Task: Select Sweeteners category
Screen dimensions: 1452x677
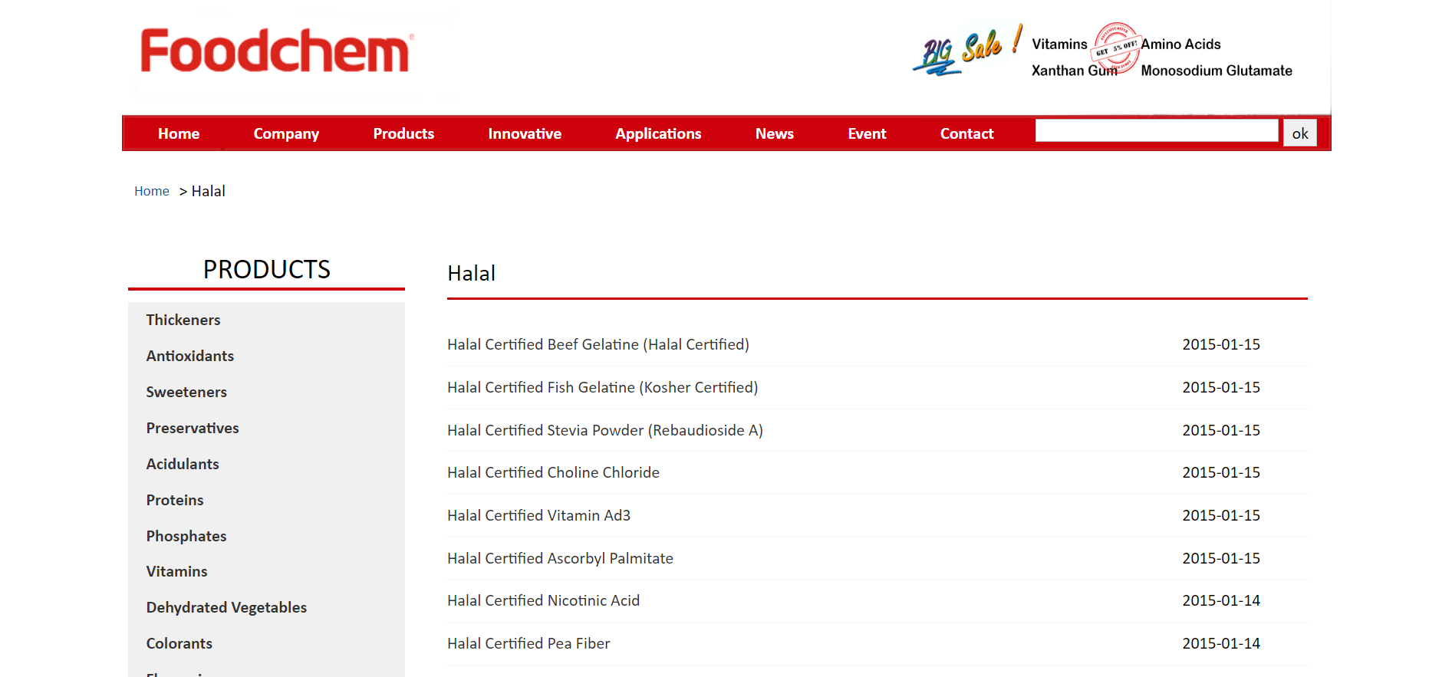Action: [x=186, y=392]
